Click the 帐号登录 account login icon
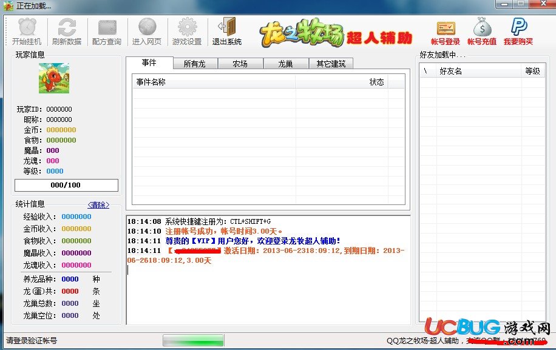 pos(446,29)
